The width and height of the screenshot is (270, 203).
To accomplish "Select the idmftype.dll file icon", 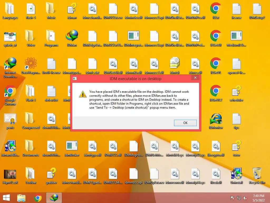I will pos(93,146).
